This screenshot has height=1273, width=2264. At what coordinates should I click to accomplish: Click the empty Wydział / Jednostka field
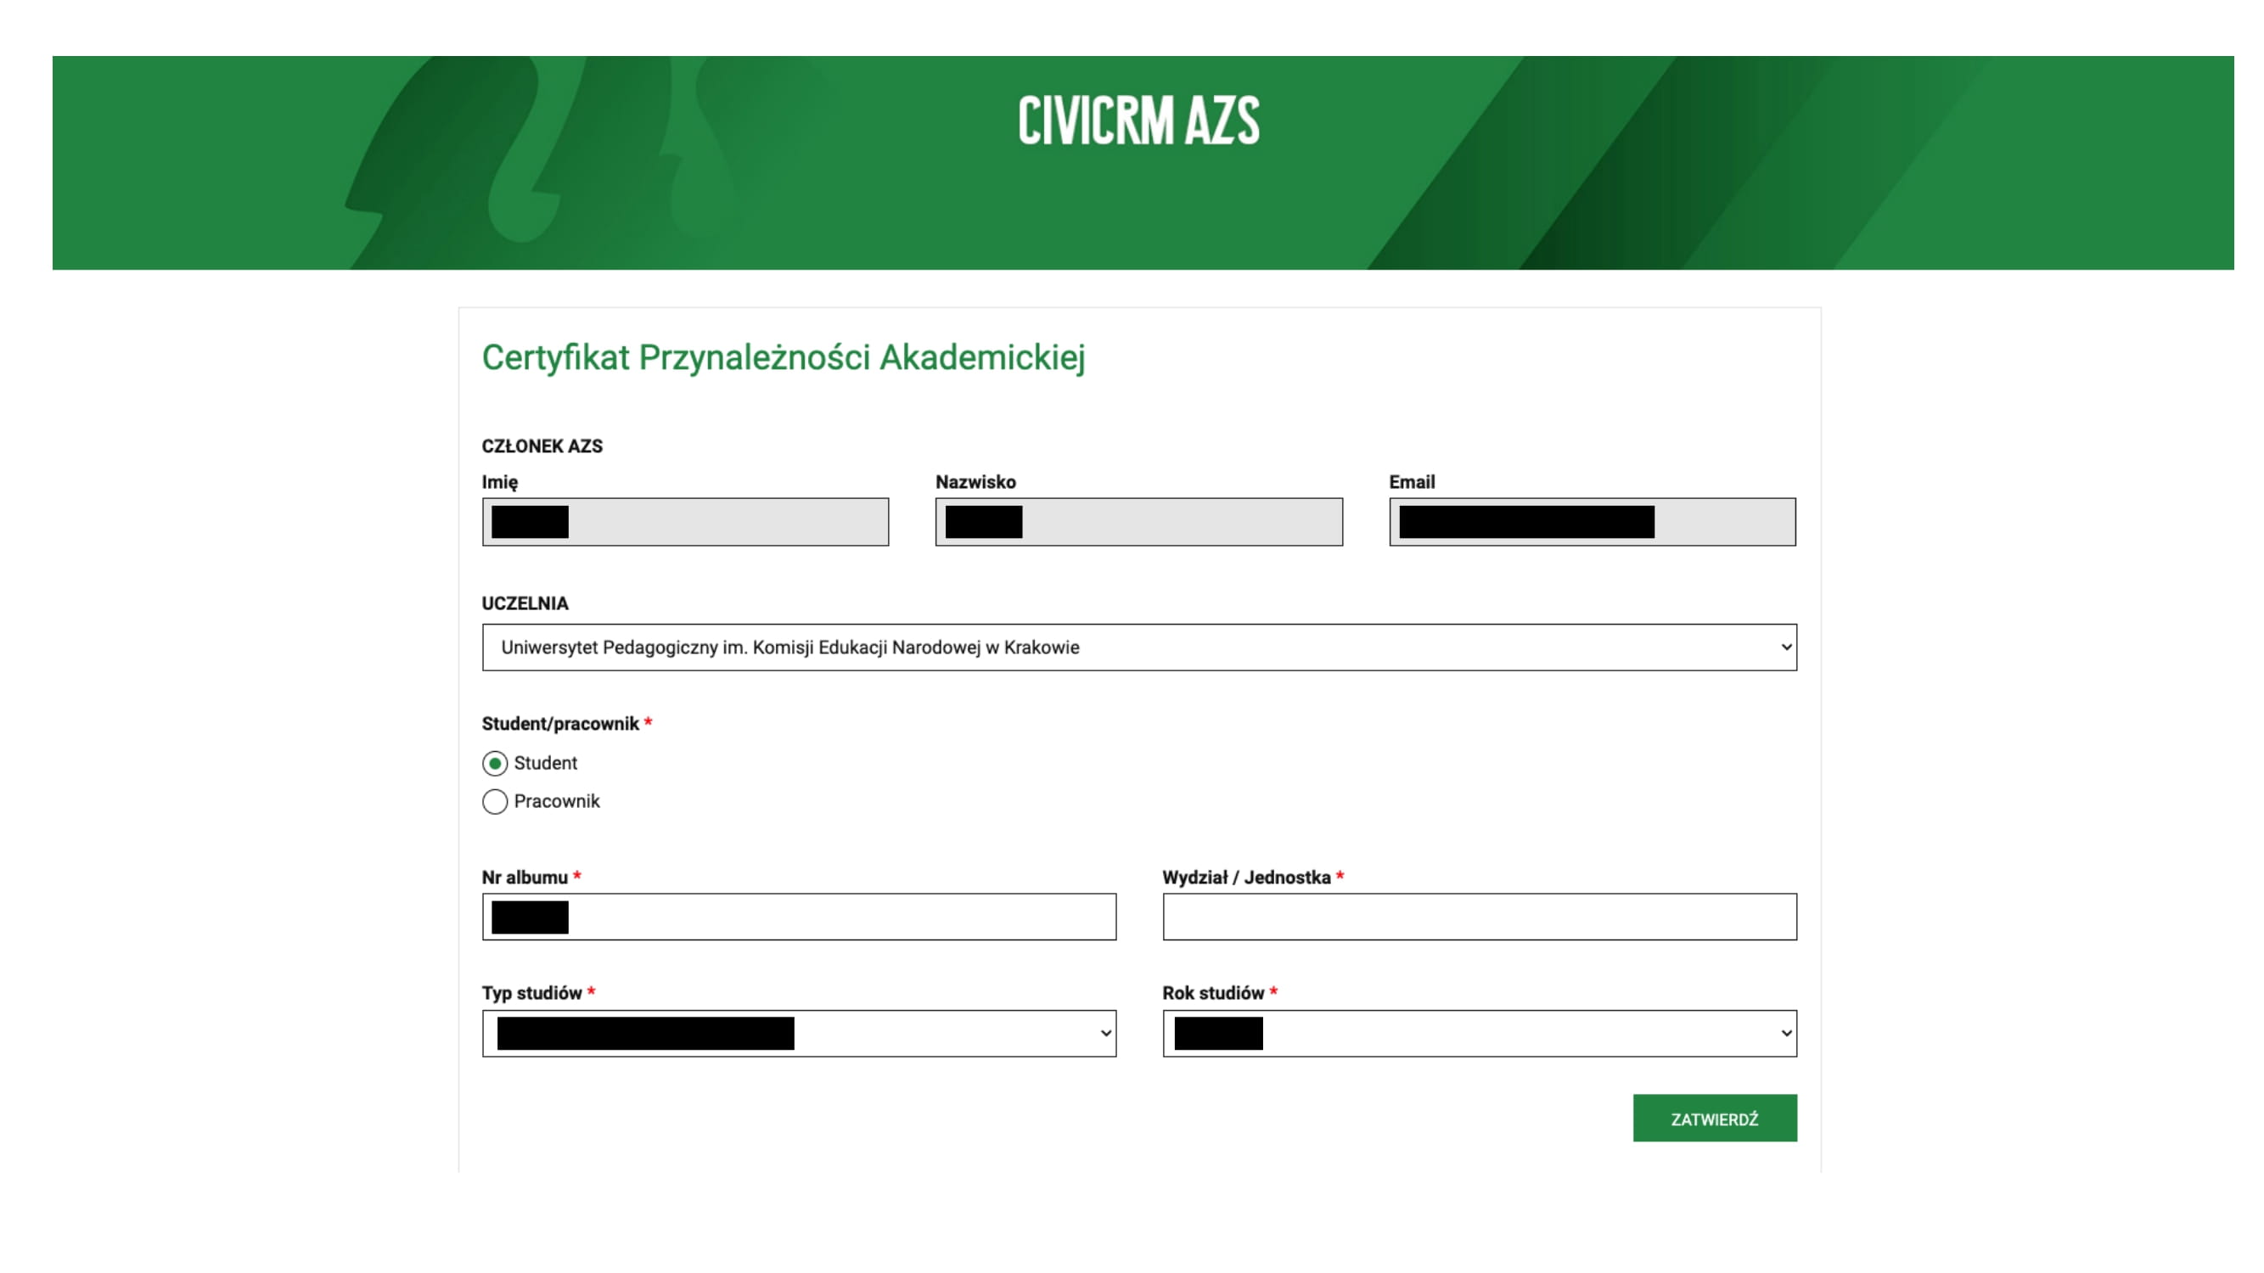pos(1479,917)
